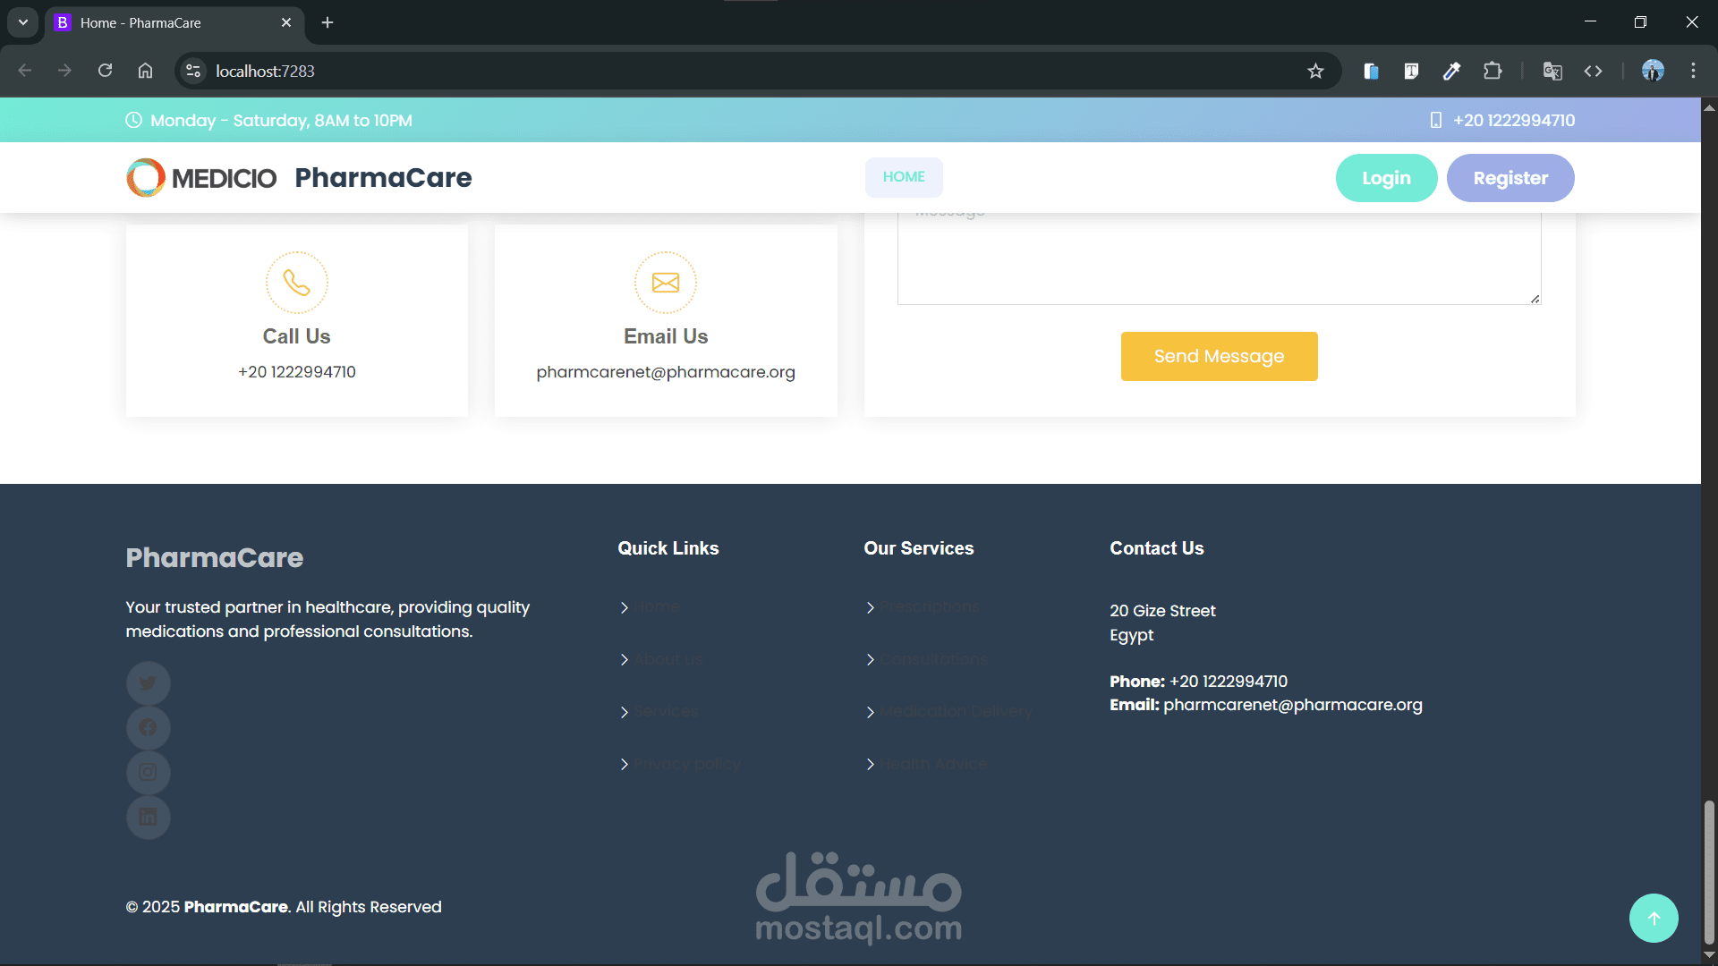
Task: Open the Facebook social icon in footer
Action: coord(148,728)
